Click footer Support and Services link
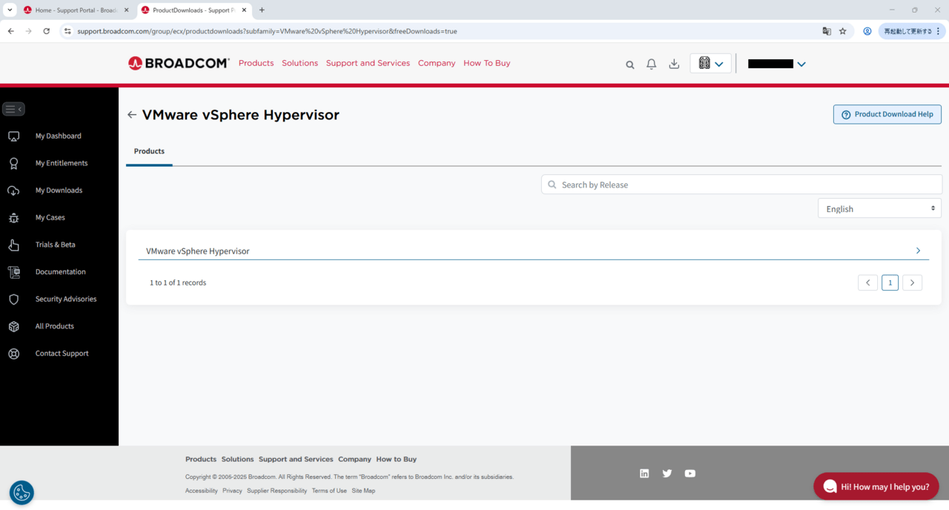This screenshot has height=510, width=949. point(296,459)
